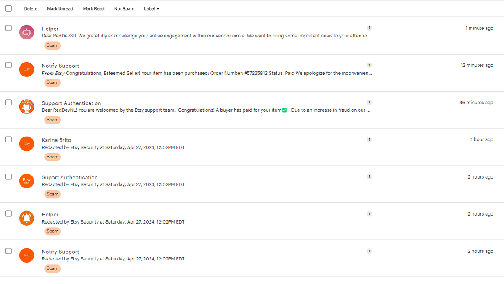Click the Etsy avatar on the 12 minutes ago message
504x284 pixels.
pyautogui.click(x=26, y=69)
